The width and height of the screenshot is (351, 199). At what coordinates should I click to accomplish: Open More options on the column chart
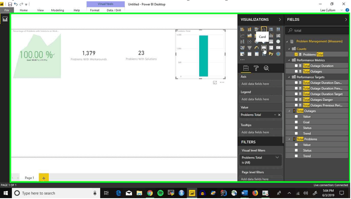point(222,82)
